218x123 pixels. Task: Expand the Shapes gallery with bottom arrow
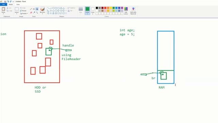[x=66, y=13]
